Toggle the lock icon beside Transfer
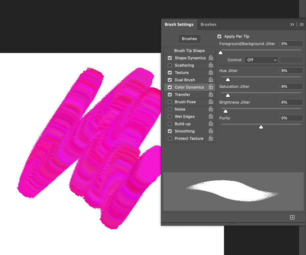This screenshot has height=255, width=306. 211,94
